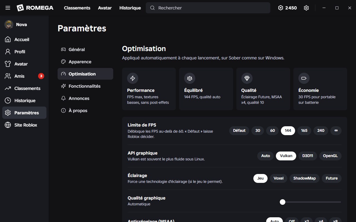
Task: Click Nova's avatar picture
Action: (9, 24)
